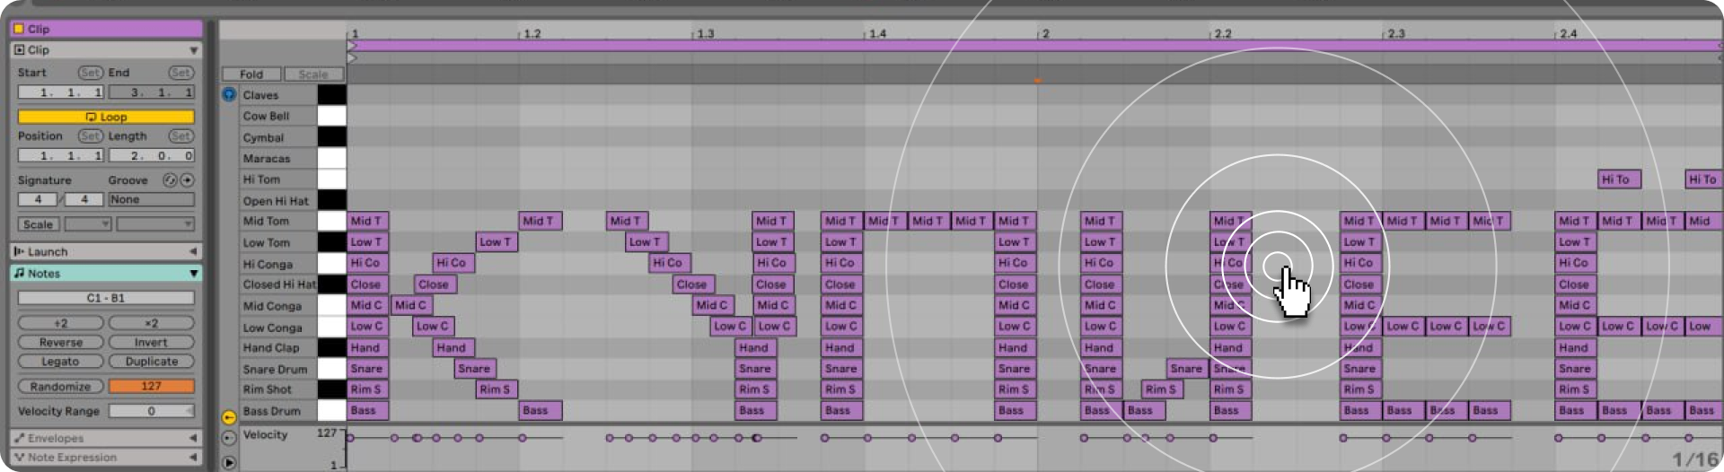Click beat 1.3 on the time ruler
1724x472 pixels.
706,33
